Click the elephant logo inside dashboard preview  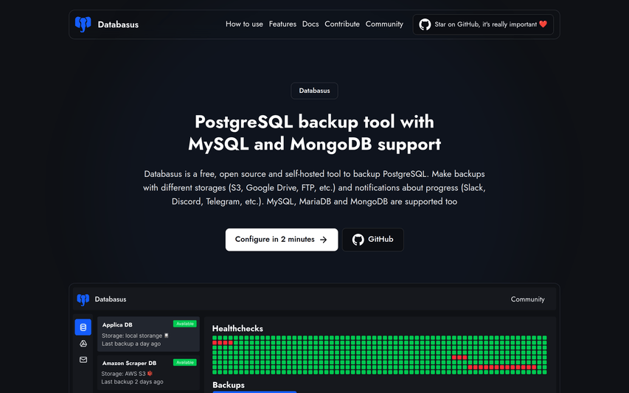83,299
